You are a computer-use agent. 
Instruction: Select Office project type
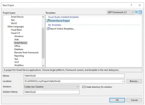coord(17,46)
